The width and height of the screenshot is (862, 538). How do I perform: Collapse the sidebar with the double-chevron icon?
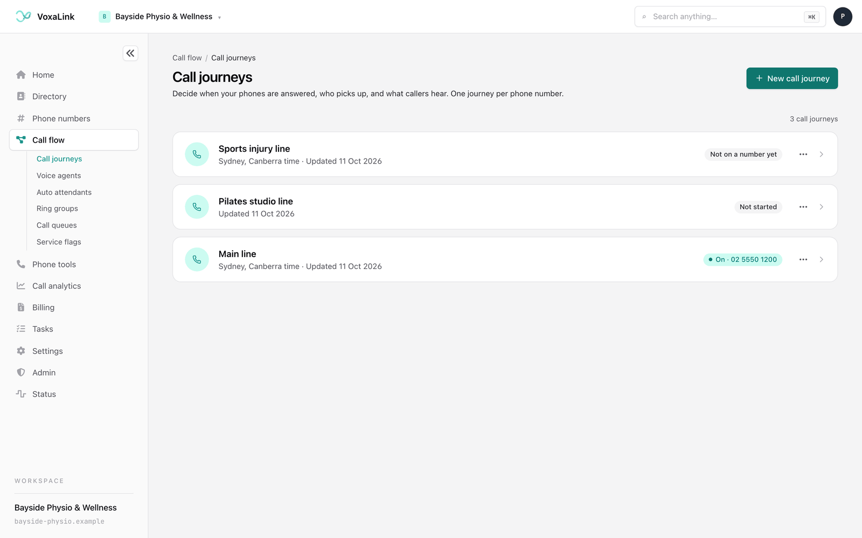(x=130, y=53)
